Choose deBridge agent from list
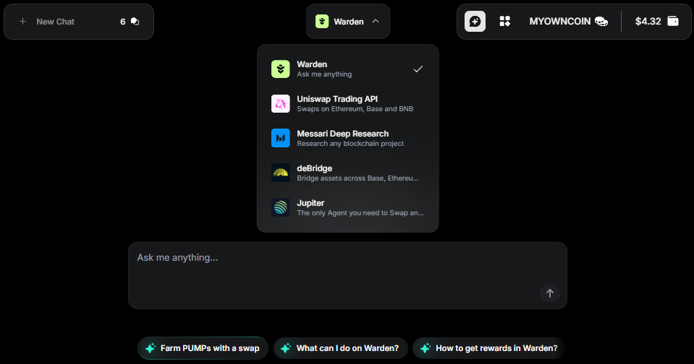Screen dimensions: 694x364 click(348, 173)
